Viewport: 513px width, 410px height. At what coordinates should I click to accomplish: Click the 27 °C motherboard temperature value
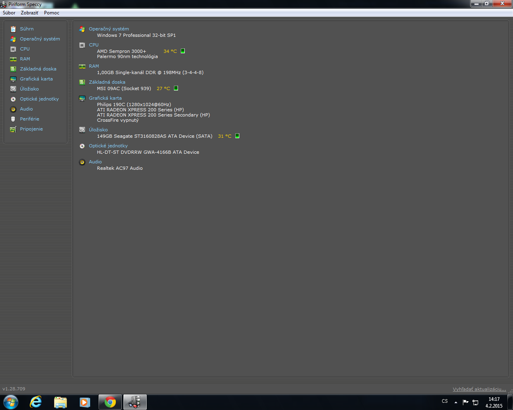click(x=163, y=88)
